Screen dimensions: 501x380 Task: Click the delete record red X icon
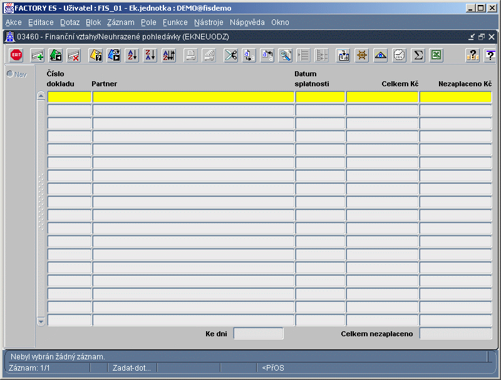click(74, 55)
